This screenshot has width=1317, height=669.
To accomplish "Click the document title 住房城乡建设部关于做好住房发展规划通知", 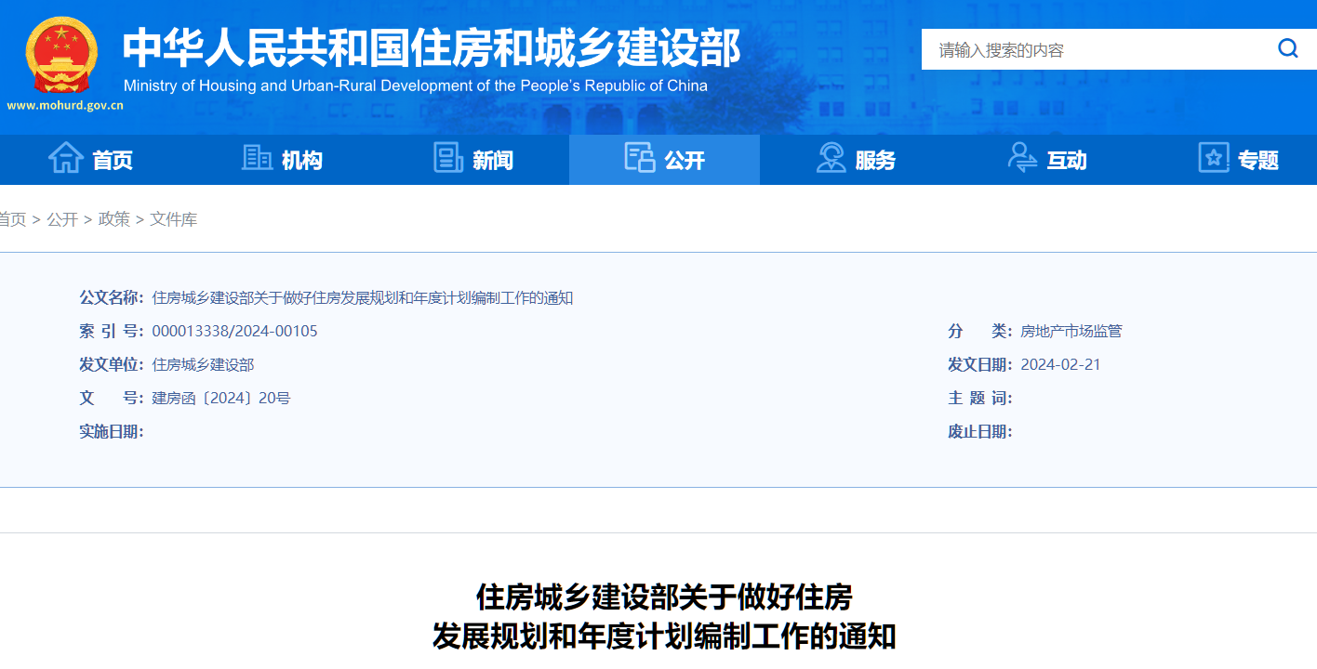I will tap(363, 298).
